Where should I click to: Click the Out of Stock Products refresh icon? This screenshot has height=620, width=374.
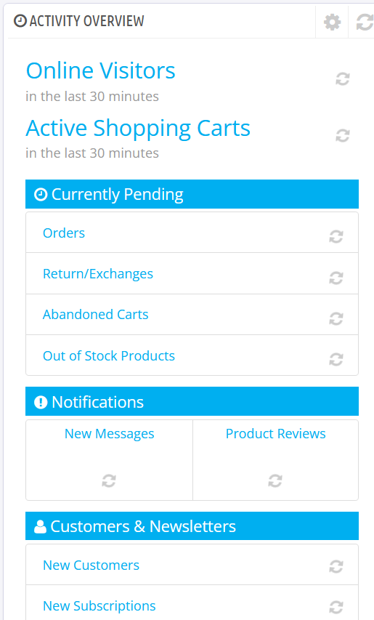coord(336,360)
